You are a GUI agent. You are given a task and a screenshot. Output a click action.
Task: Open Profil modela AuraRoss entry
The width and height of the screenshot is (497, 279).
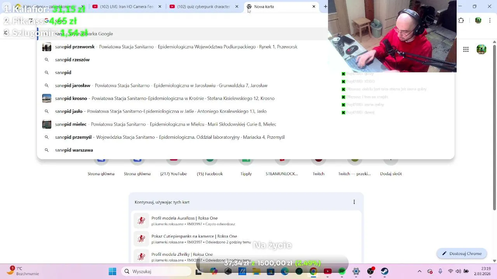[x=246, y=221]
